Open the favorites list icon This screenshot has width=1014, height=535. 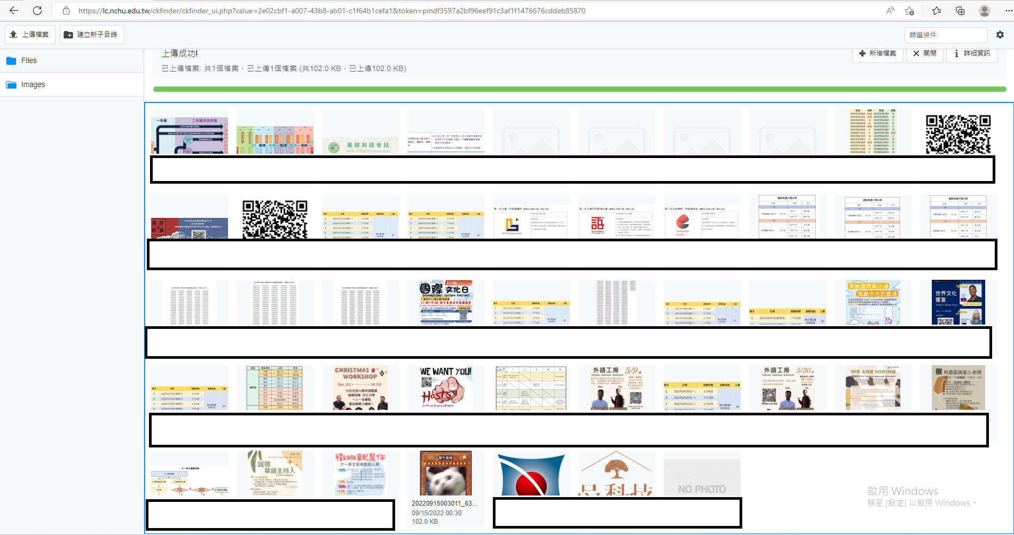[937, 11]
